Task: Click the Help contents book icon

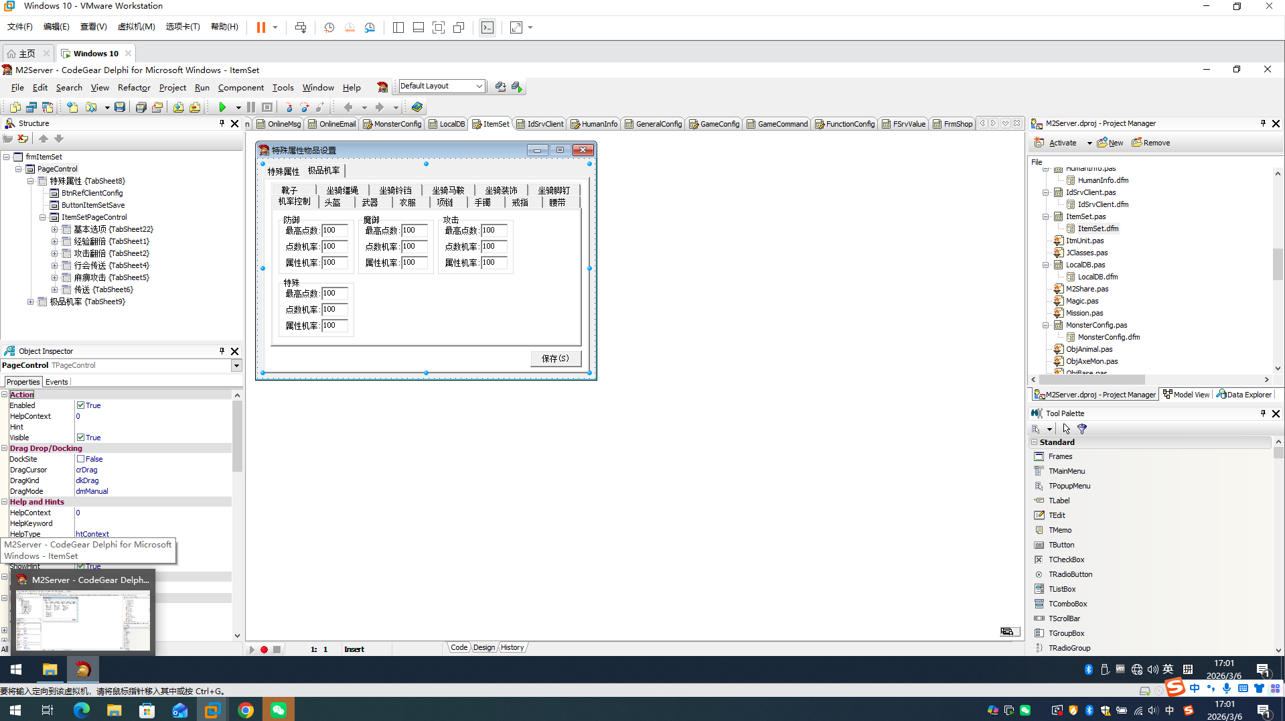Action: click(x=417, y=107)
